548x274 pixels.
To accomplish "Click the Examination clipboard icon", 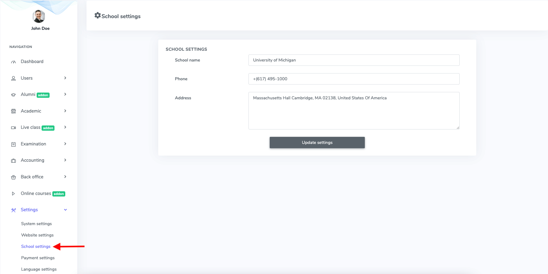I will click(14, 144).
